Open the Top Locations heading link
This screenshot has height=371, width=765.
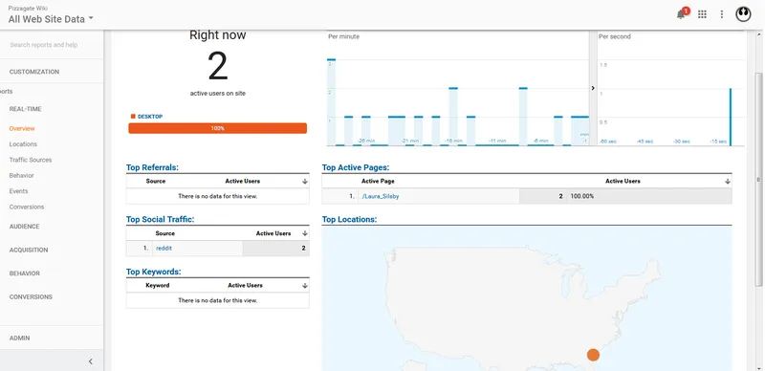pos(349,220)
